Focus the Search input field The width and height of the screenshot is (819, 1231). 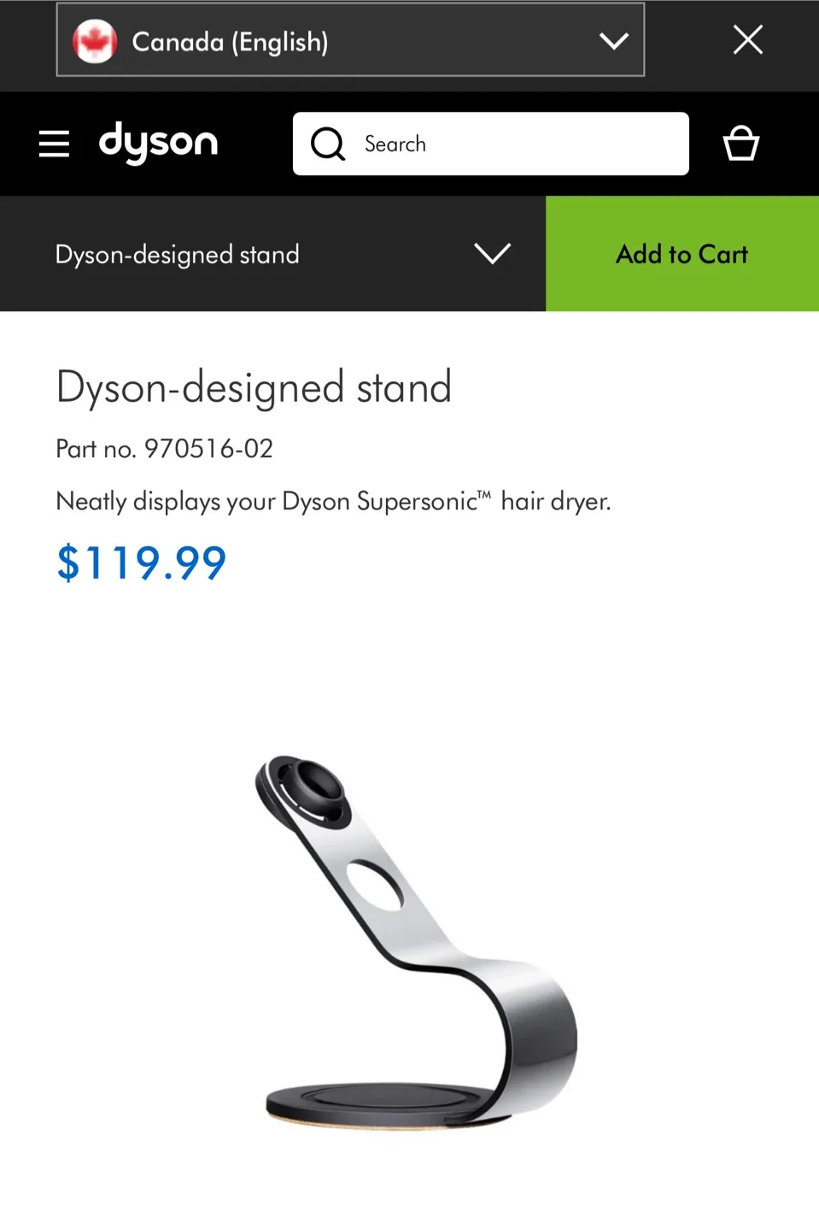(491, 144)
